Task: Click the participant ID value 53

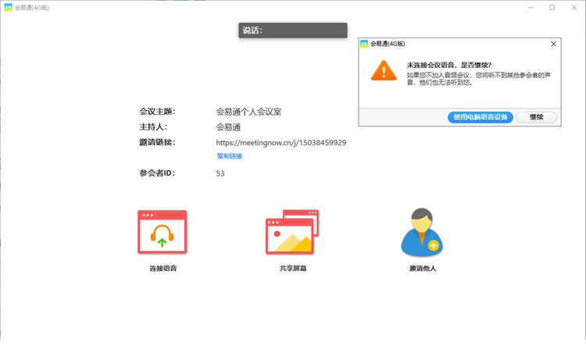Action: [220, 173]
